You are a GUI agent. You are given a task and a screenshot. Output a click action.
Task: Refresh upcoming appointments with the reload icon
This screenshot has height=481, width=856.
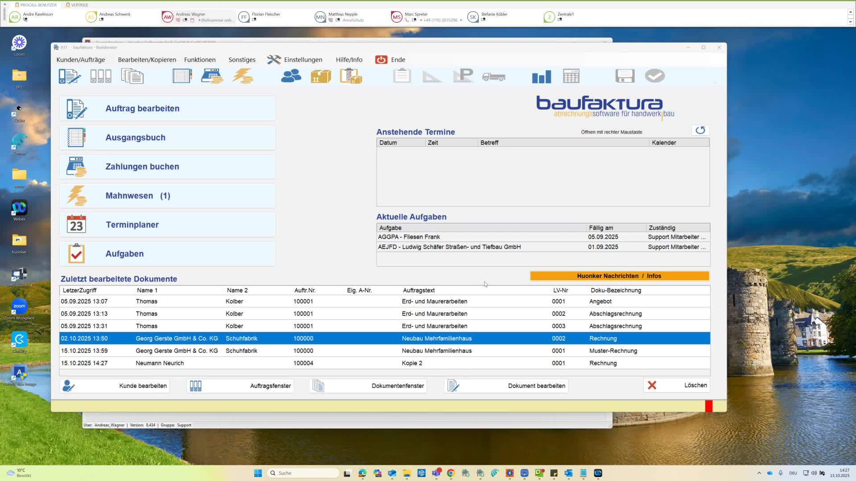(700, 130)
